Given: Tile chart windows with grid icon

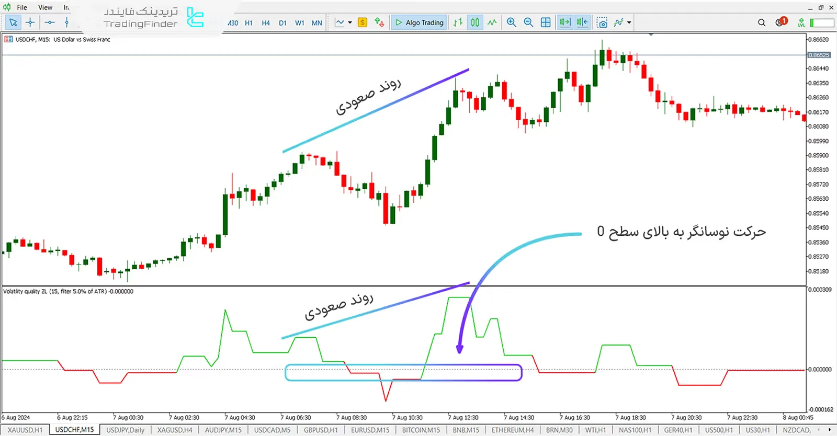Looking at the screenshot, I should [546, 22].
